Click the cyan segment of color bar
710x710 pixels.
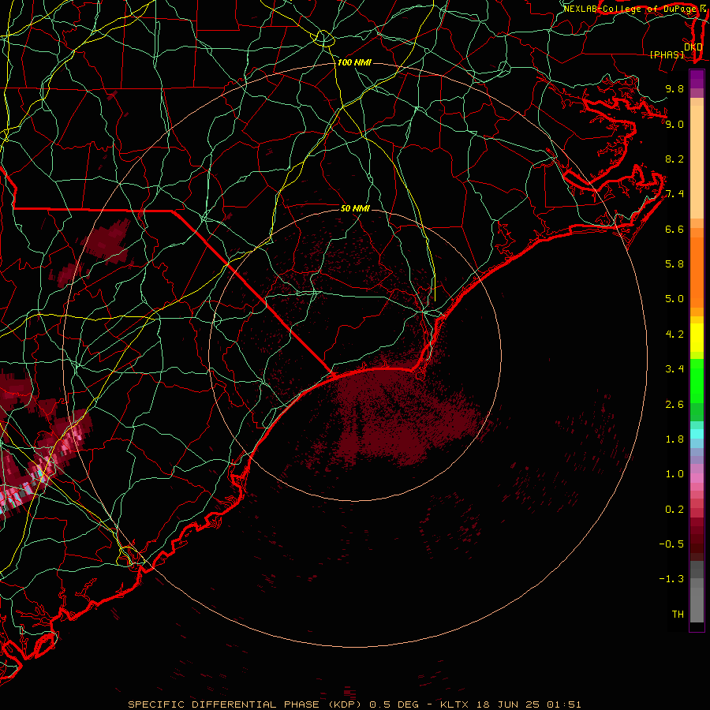click(697, 434)
